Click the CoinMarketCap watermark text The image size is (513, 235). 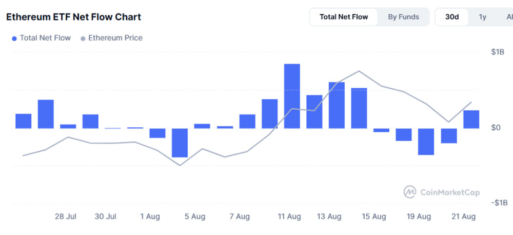(450, 192)
